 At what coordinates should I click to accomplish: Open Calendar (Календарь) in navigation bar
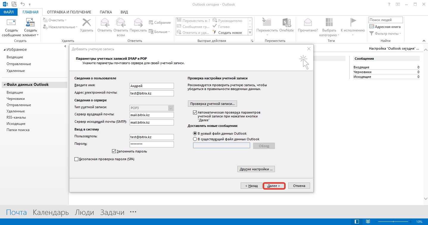click(x=51, y=212)
